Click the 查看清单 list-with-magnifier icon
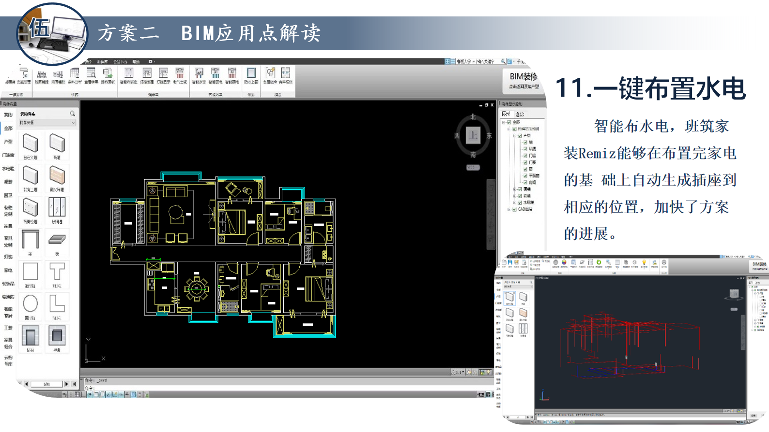This screenshot has width=769, height=432. tap(91, 76)
